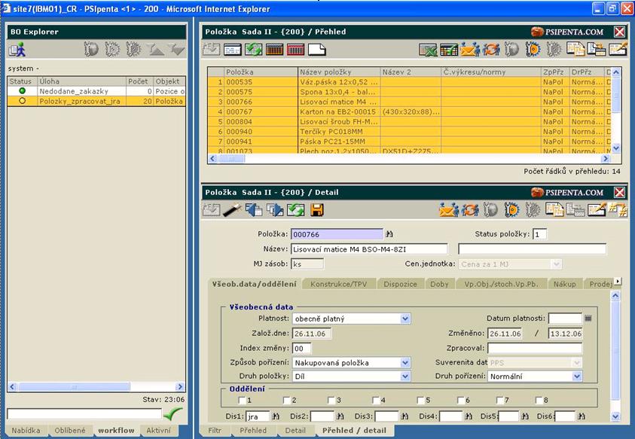Screen dimensions: 635x439
Task: Check Oddělení checkbox 4
Action: point(376,400)
